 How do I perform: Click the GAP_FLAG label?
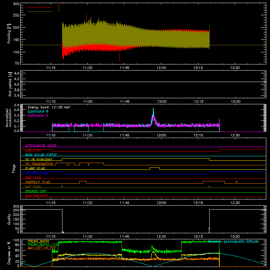click(33, 150)
